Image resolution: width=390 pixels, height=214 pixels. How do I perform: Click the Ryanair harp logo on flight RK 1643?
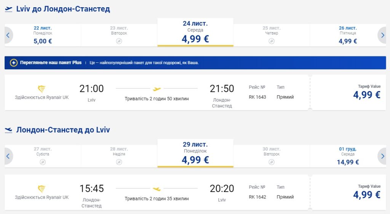[x=42, y=89]
